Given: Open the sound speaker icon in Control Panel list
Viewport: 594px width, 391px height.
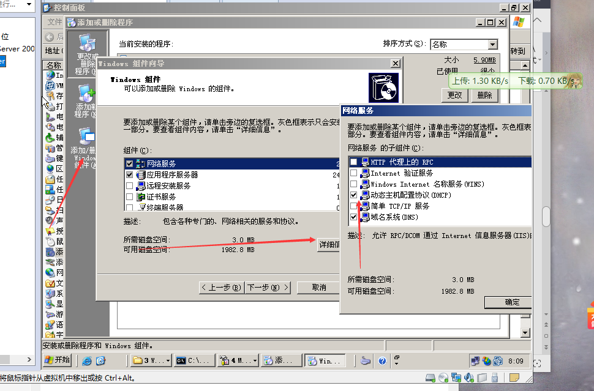Looking at the screenshot, I should point(50,220).
